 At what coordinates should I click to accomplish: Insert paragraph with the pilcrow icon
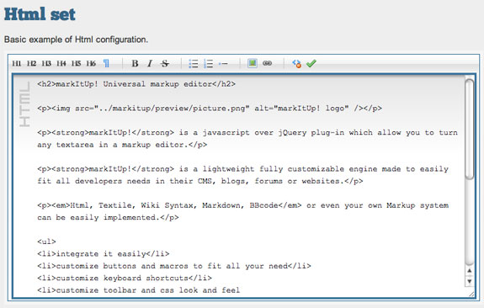click(106, 64)
